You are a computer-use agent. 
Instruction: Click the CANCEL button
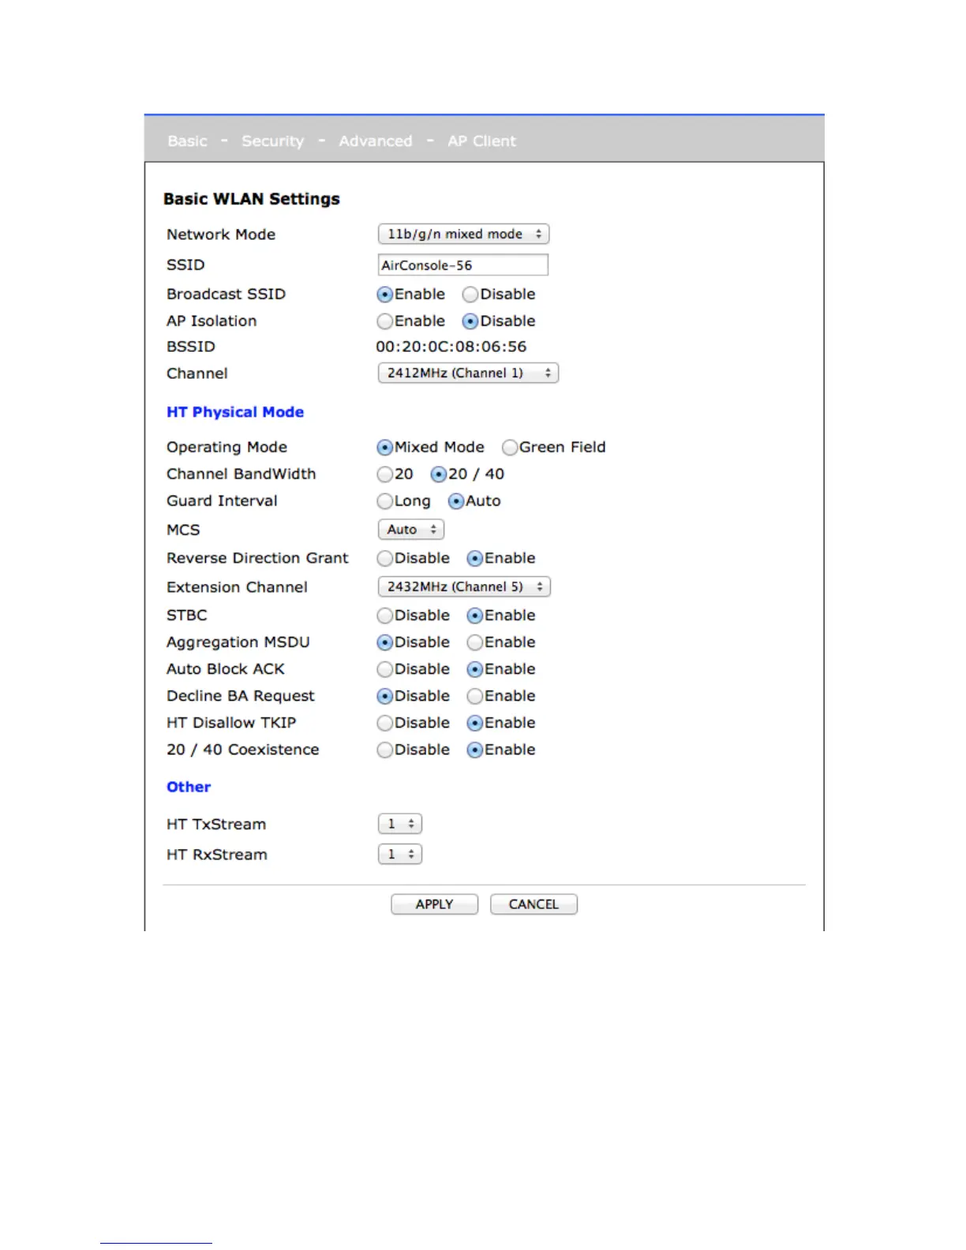click(x=534, y=904)
